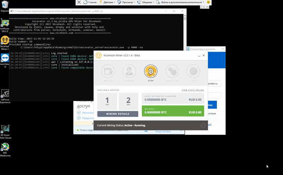The width and height of the screenshot is (283, 175).
Task: Click the Current Mining Status bar text
Action: [x=121, y=125]
